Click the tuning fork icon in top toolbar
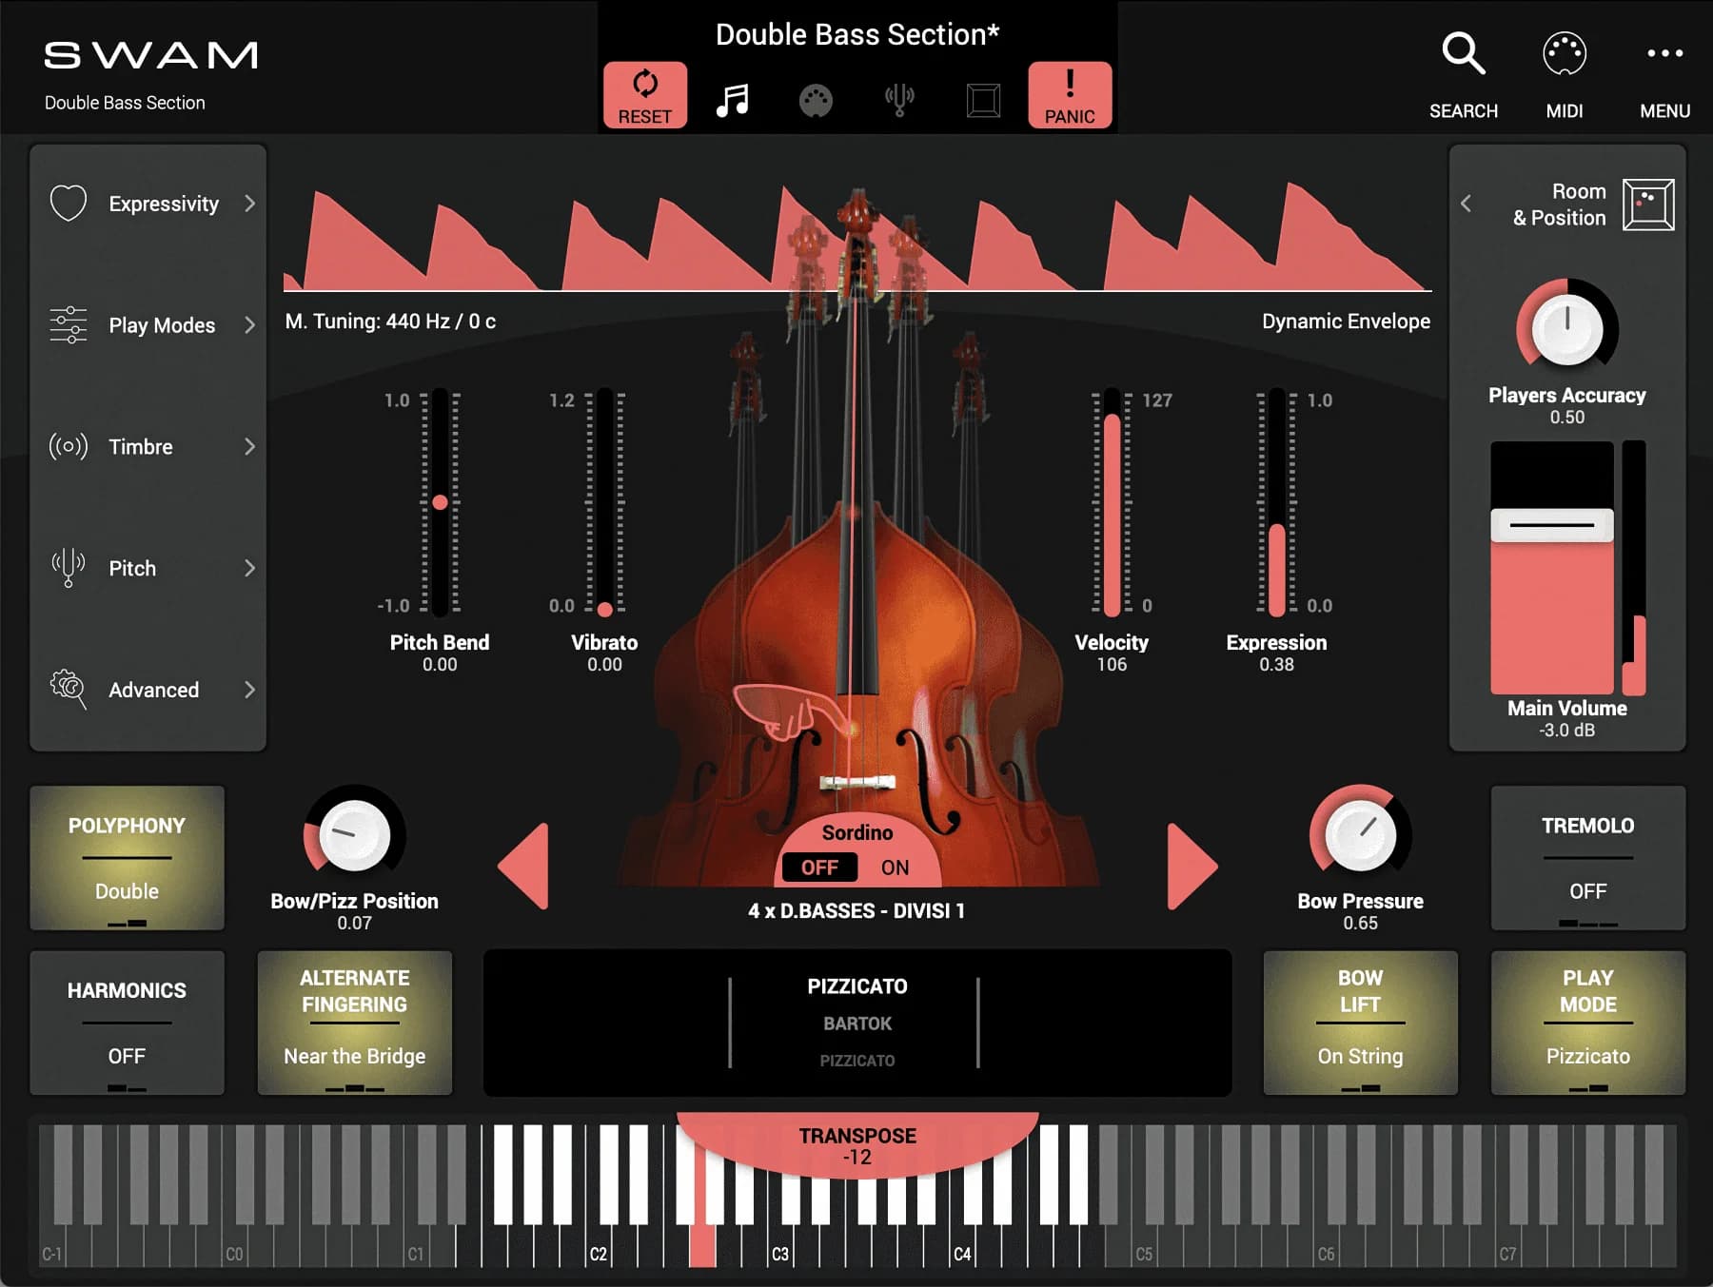 pyautogui.click(x=899, y=100)
